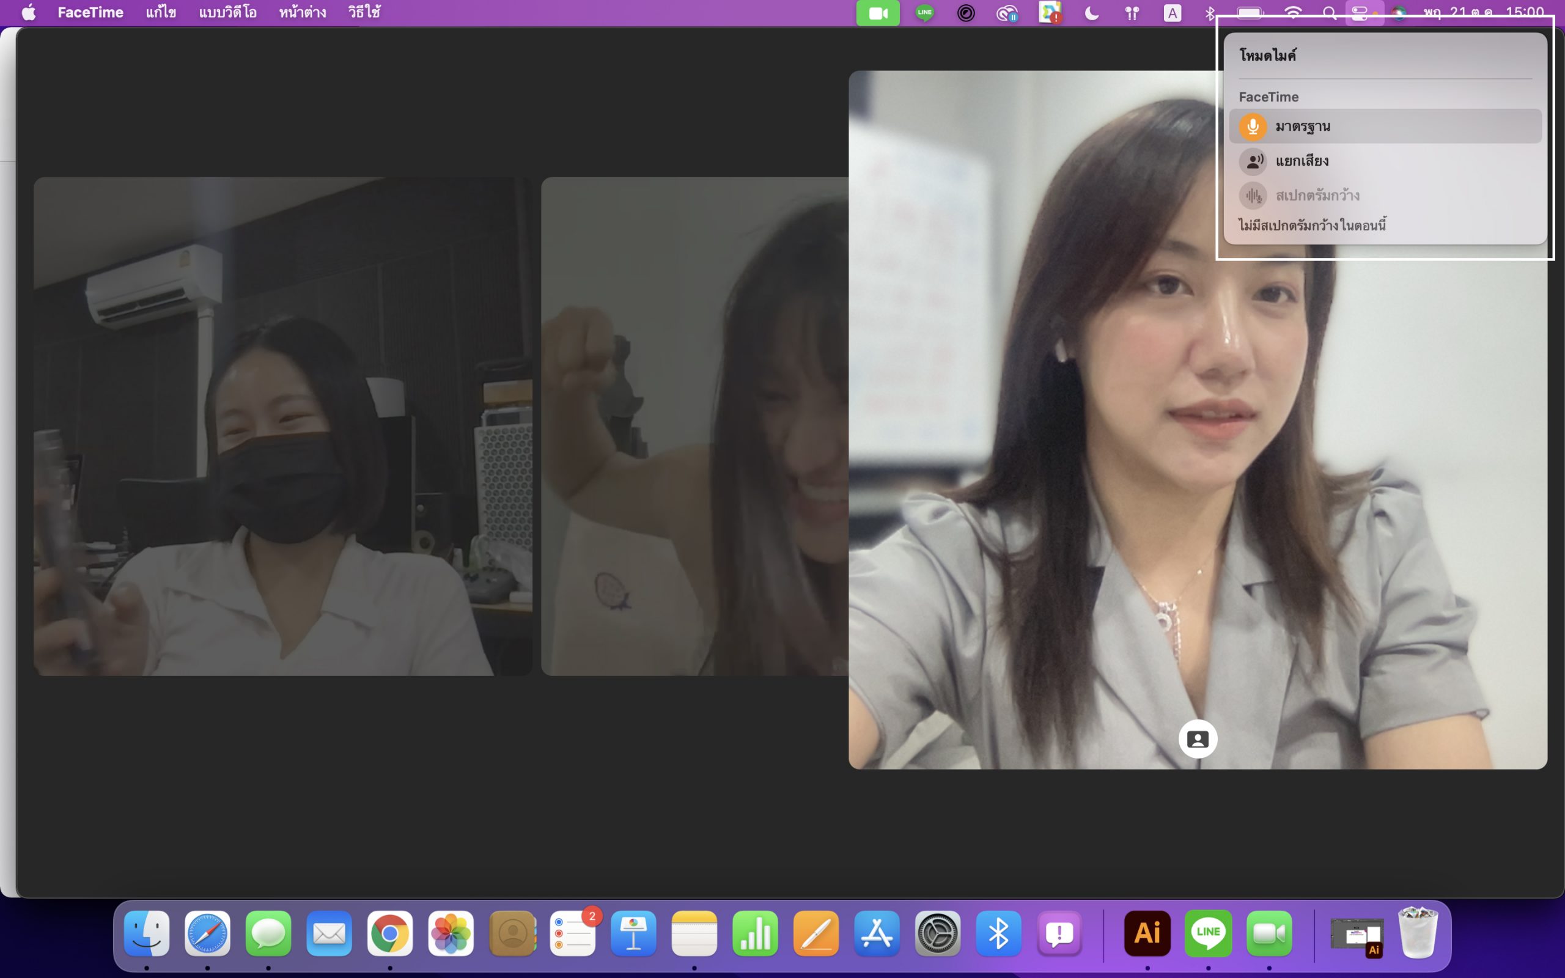Open the LINE app in the Dock
The width and height of the screenshot is (1565, 978).
coord(1208,933)
